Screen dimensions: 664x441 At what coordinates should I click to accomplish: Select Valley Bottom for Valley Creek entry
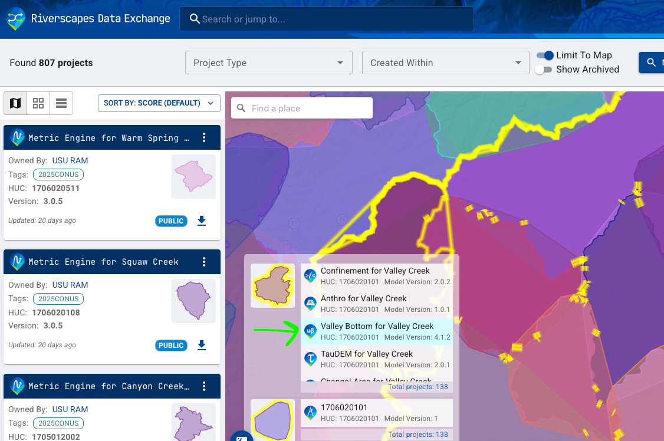click(376, 331)
